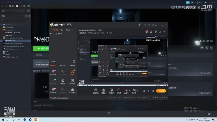Open the lyrics assistant tool icon
Viewport: 217px width, 122px height.
[72, 82]
